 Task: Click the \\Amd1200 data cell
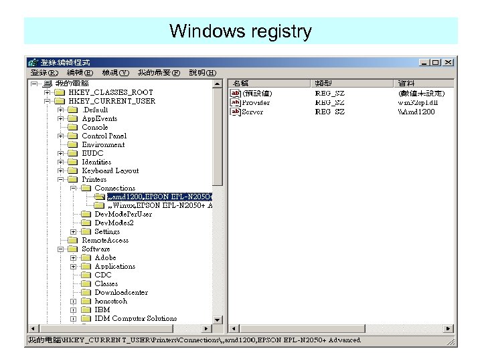416,112
